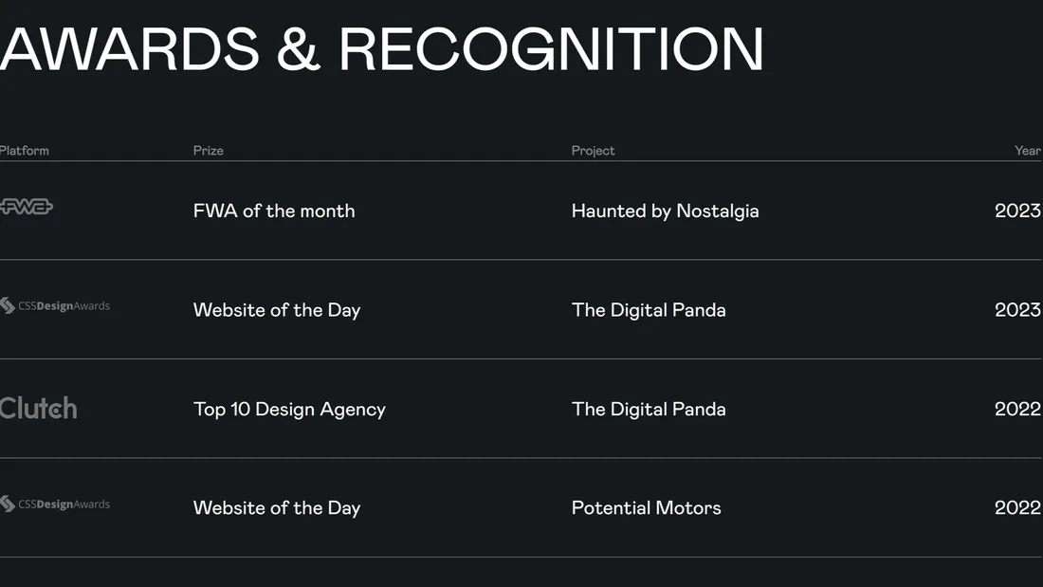Click the 2022 year in Top 10 Design Agency row
This screenshot has height=587, width=1043.
coord(1017,409)
